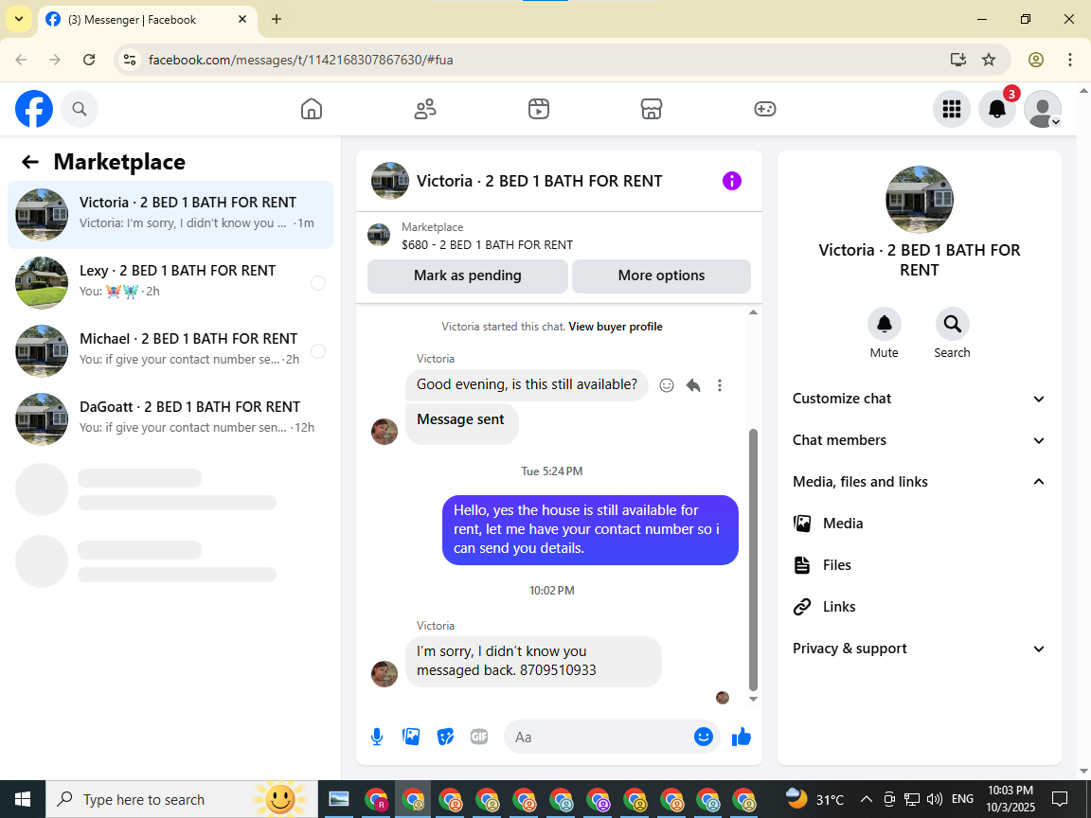
Task: Choose a GIF icon
Action: coord(478,737)
